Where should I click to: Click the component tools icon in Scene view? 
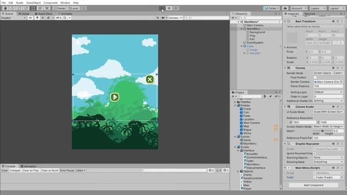click(158, 18)
